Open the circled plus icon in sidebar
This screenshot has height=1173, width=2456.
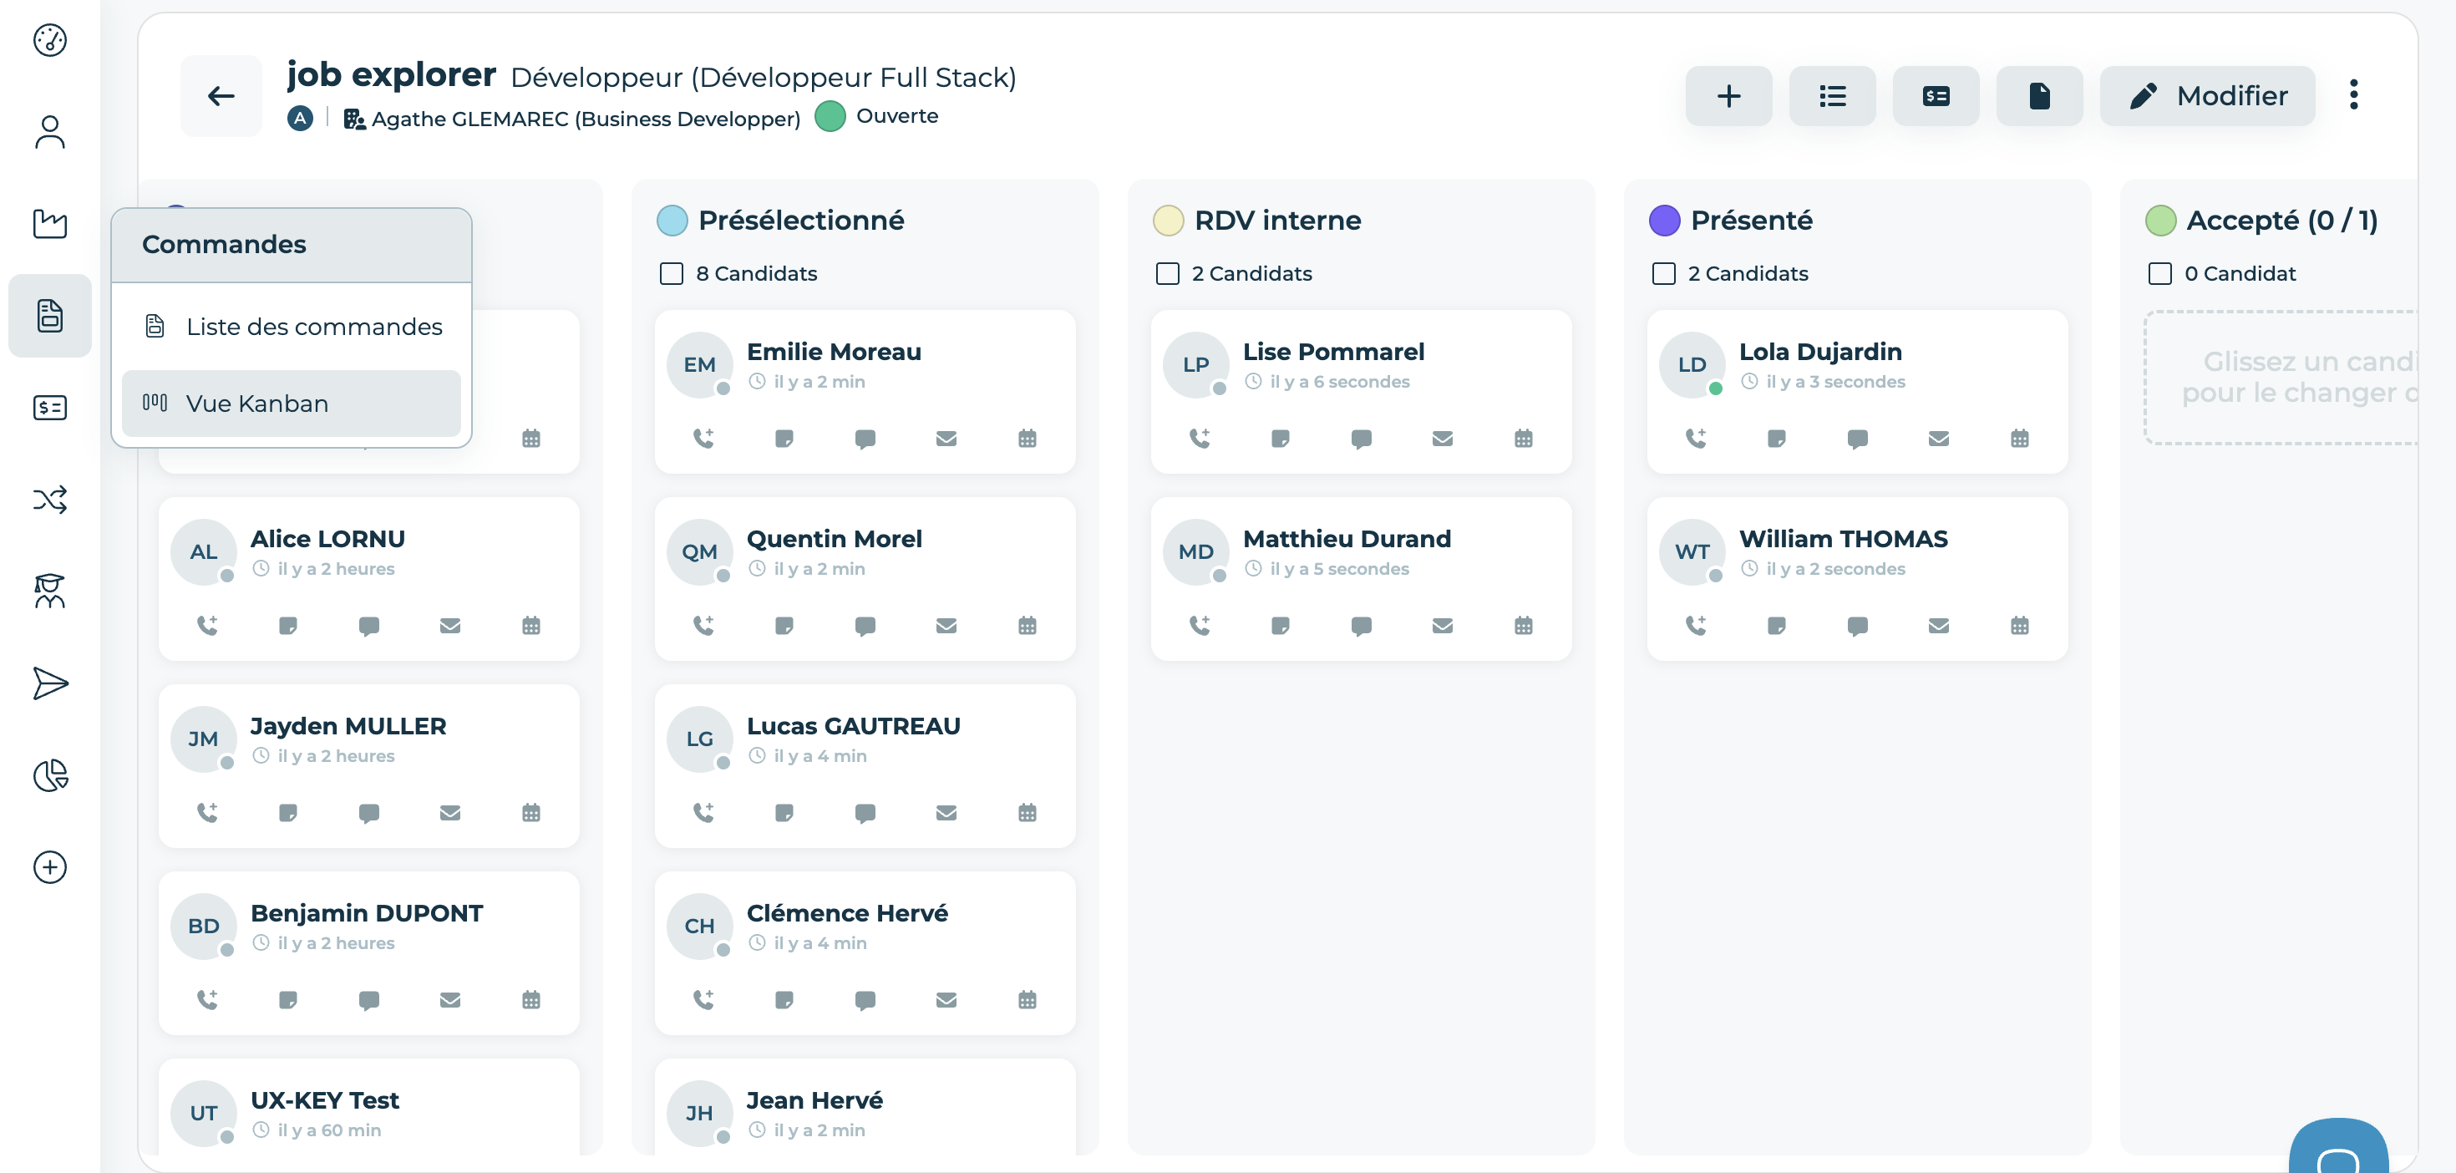(49, 867)
